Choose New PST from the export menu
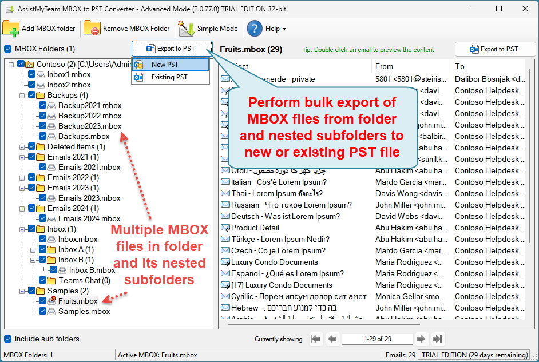 click(x=165, y=65)
